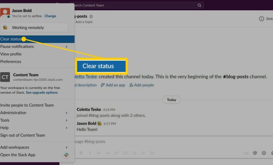Insert a link using composer link icon

[117, 153]
